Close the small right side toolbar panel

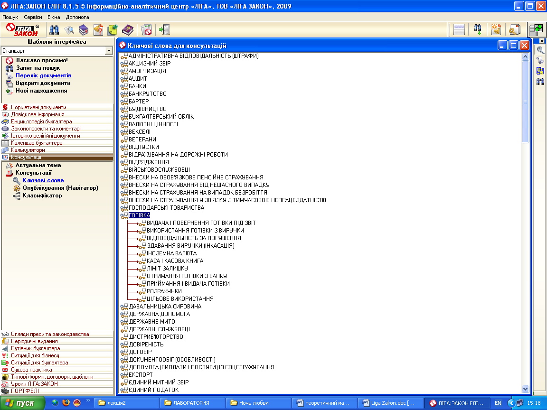coord(542,41)
